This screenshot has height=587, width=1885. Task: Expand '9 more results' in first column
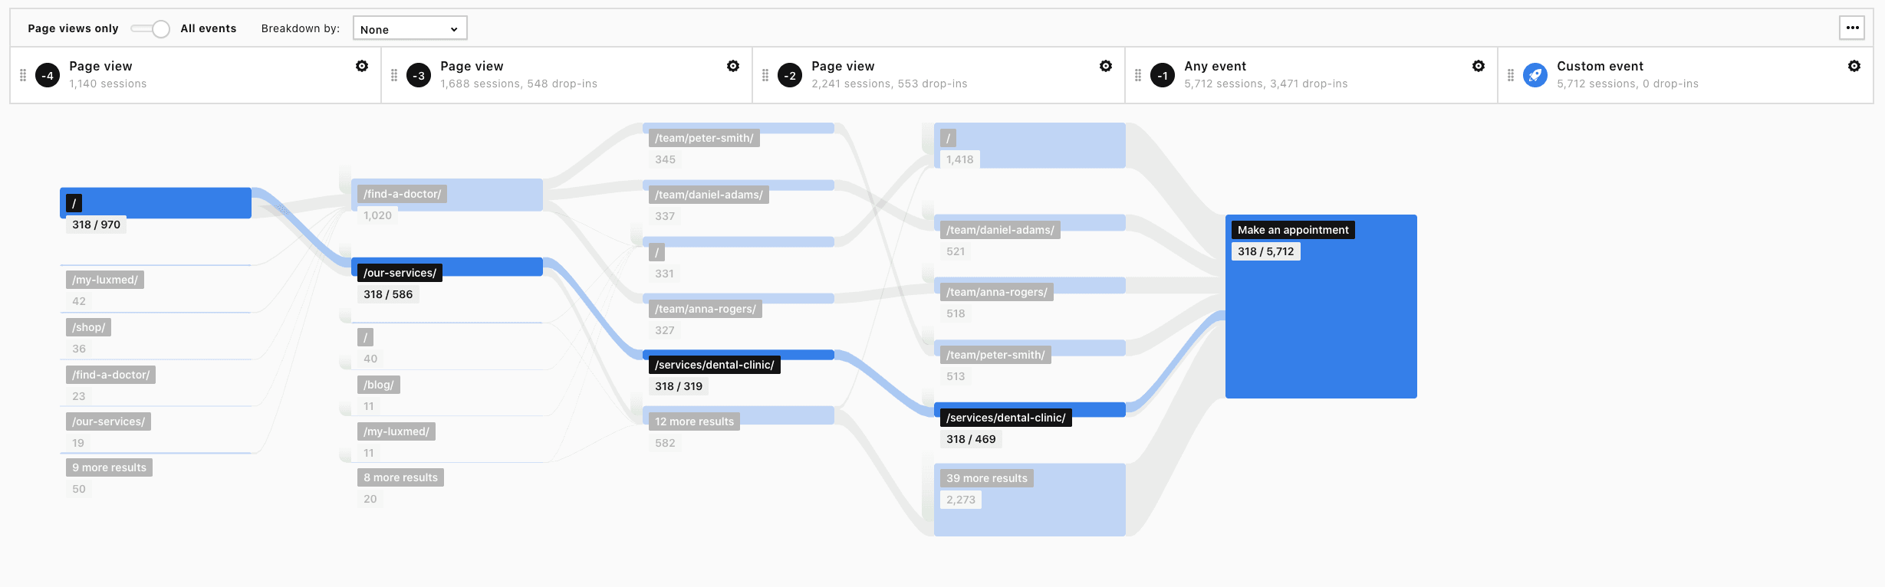(109, 467)
